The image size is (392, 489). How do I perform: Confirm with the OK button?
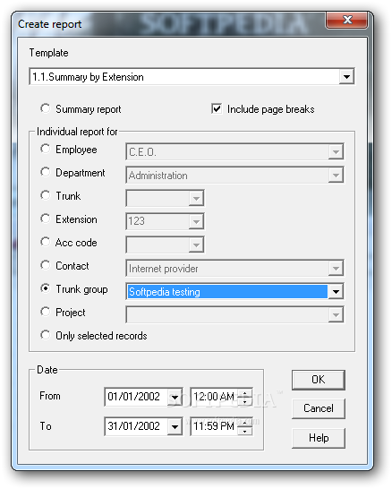coord(318,380)
